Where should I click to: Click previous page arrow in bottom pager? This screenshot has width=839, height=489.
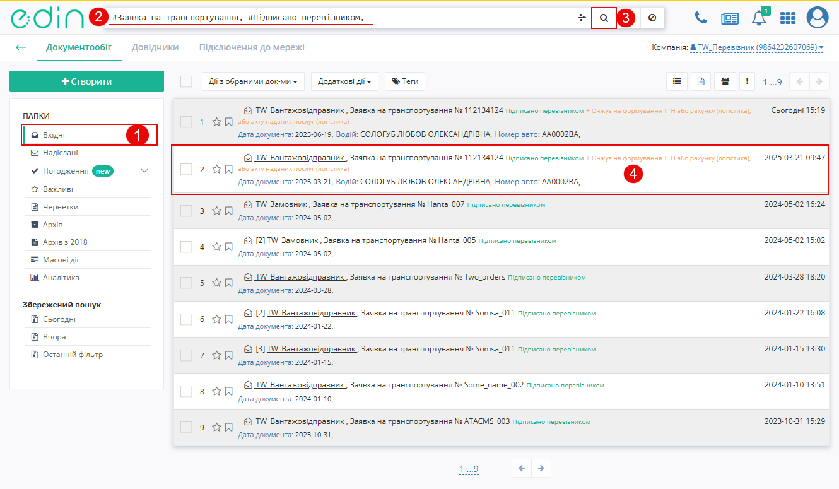point(522,468)
